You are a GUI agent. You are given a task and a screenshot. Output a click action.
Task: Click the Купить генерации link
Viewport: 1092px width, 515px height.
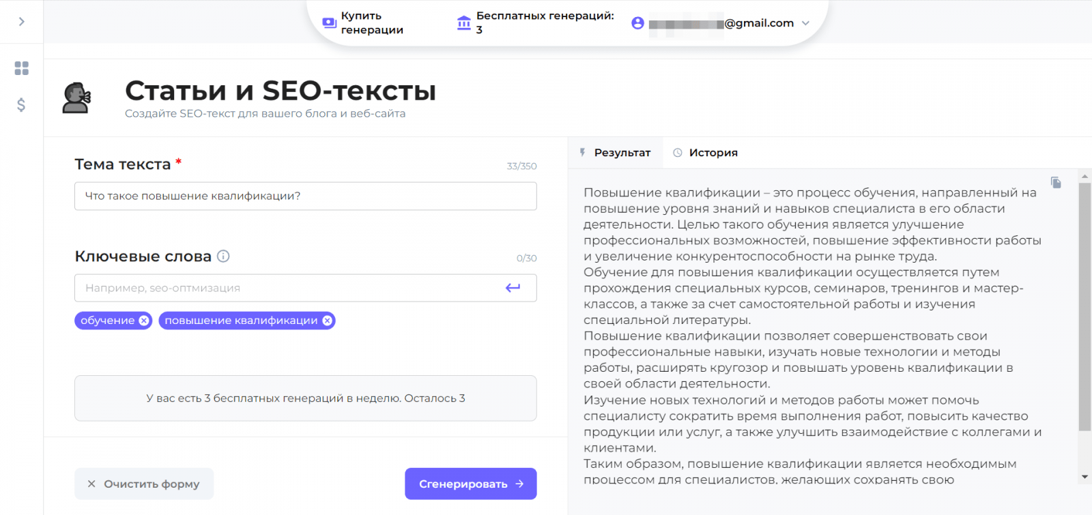click(372, 23)
